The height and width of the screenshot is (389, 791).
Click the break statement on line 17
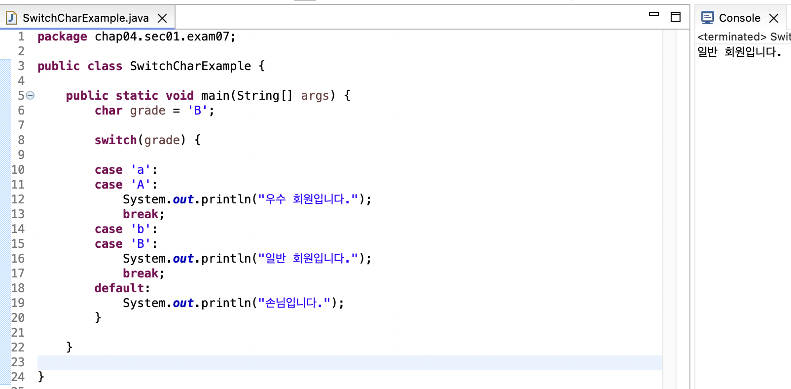[x=144, y=273]
